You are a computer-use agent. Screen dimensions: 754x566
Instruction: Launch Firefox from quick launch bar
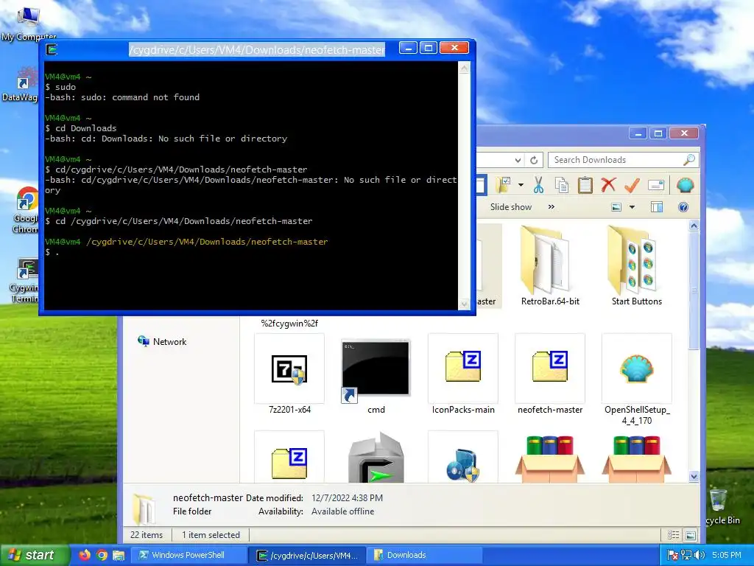coord(84,555)
